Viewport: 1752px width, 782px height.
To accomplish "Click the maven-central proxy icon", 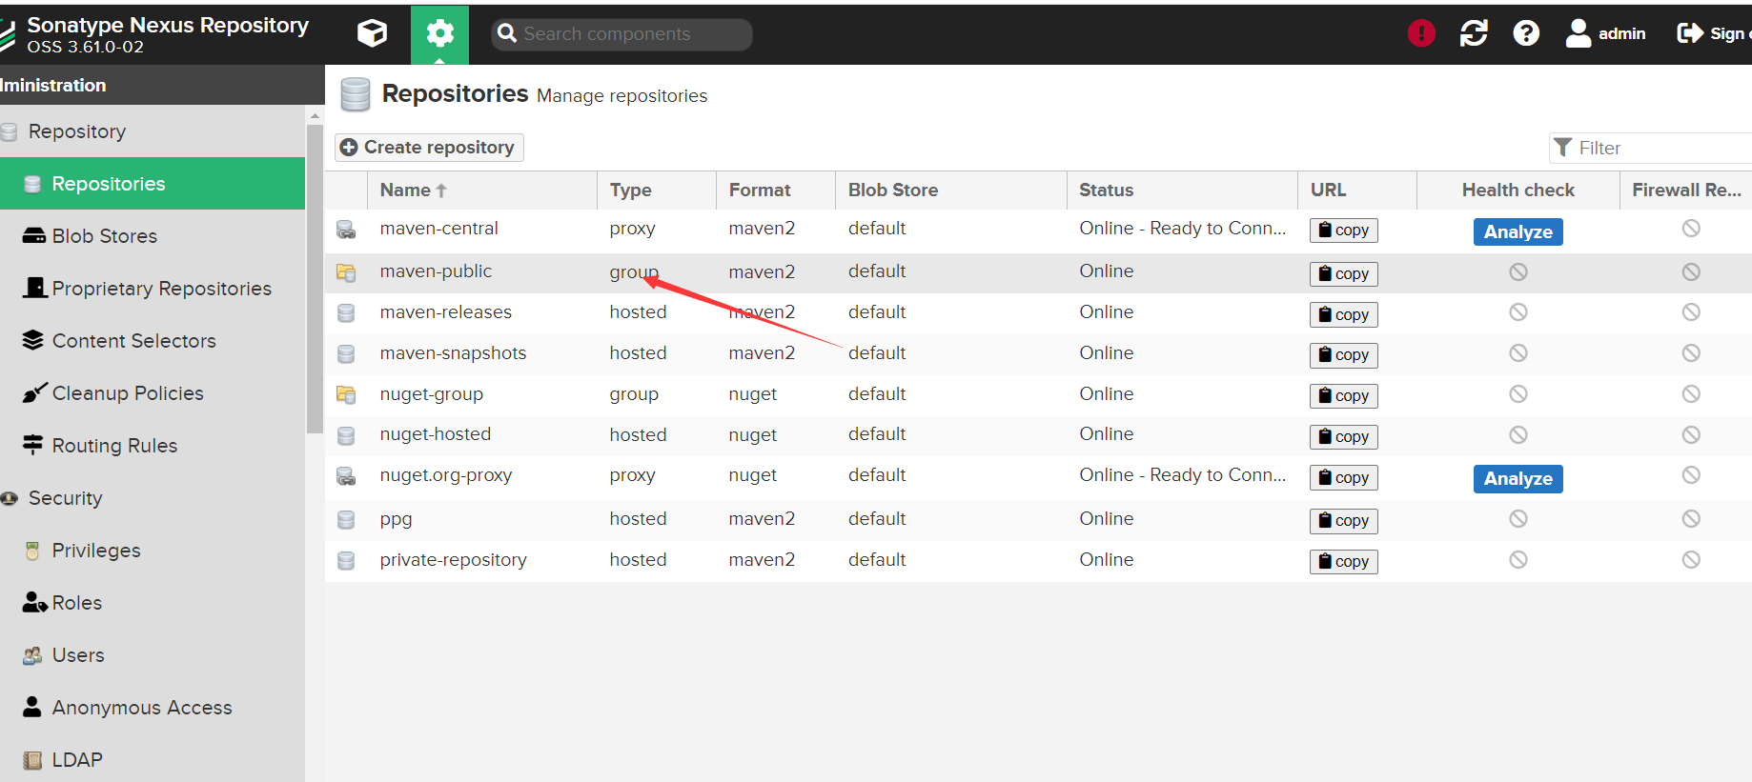I will pyautogui.click(x=346, y=230).
